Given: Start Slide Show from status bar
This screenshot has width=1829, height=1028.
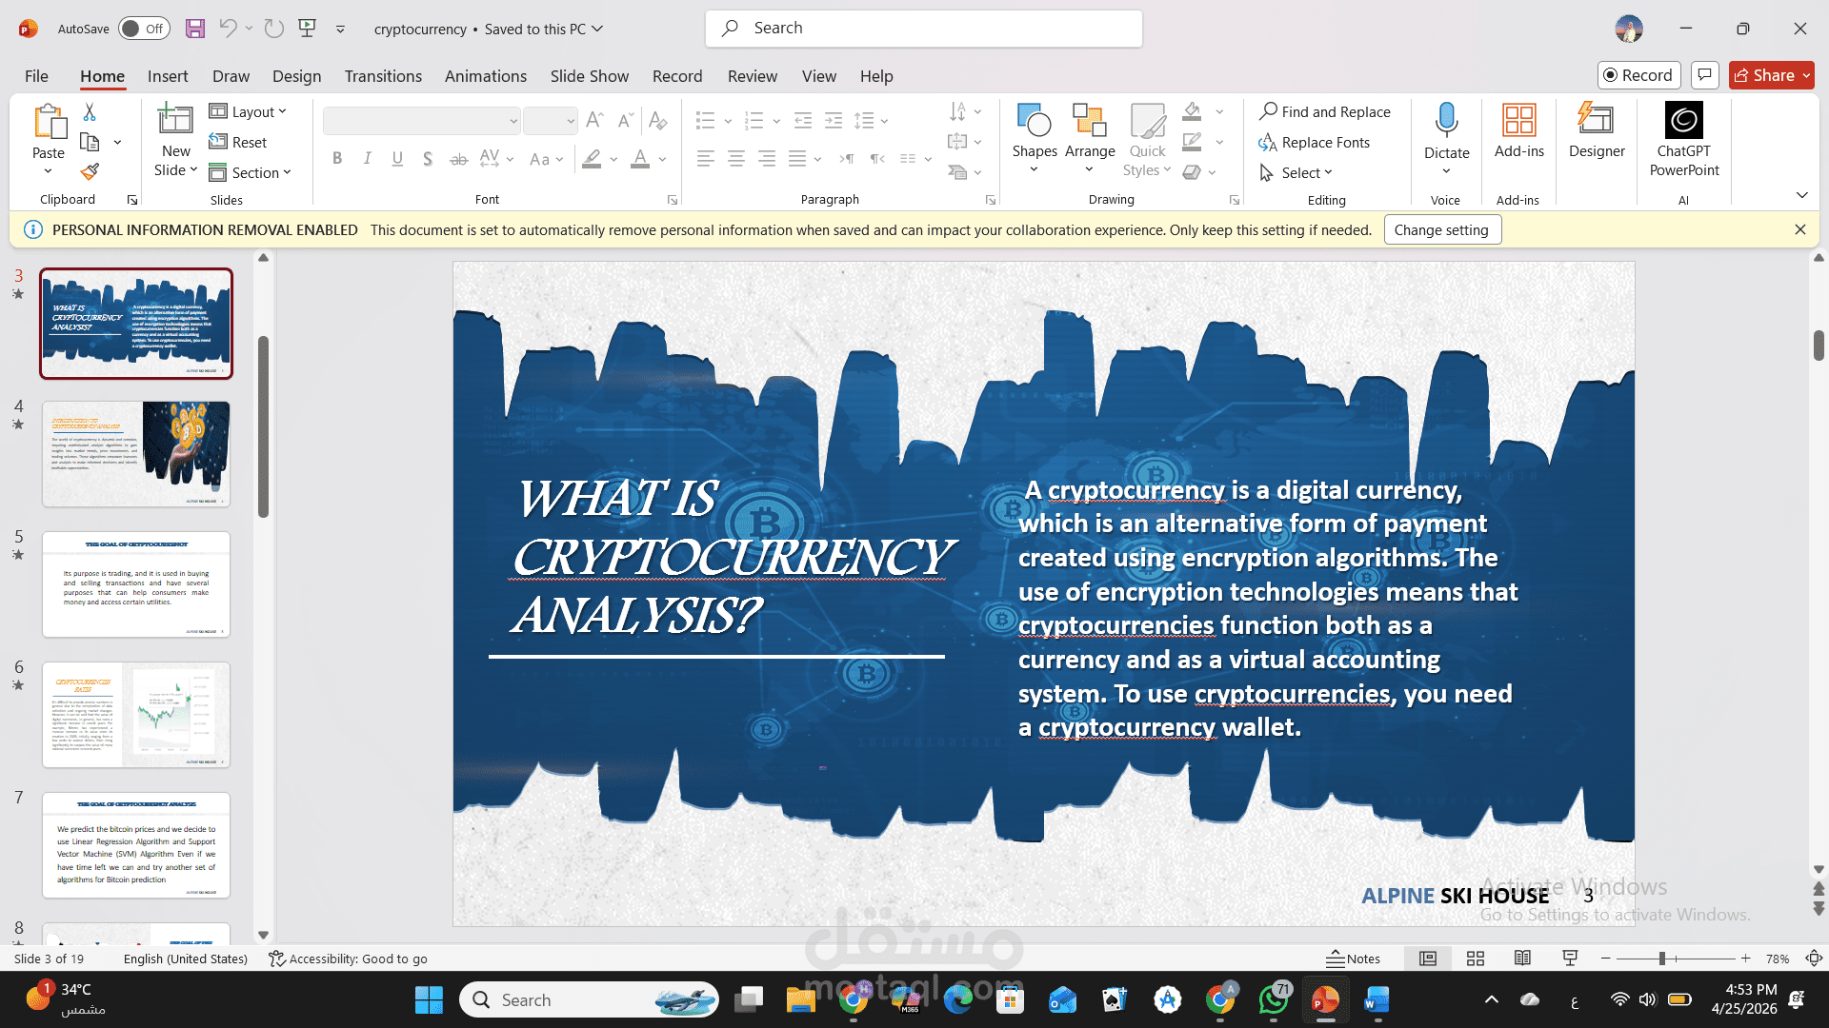Looking at the screenshot, I should point(1571,959).
